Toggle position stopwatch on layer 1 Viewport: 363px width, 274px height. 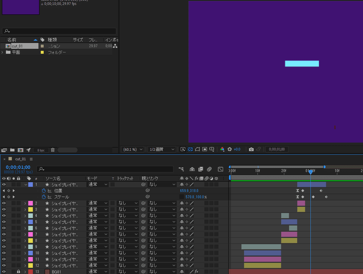coord(44,191)
